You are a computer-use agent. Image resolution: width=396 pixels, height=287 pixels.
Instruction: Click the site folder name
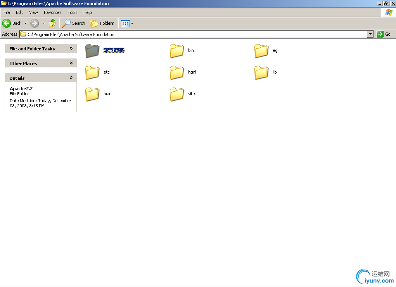click(x=192, y=94)
